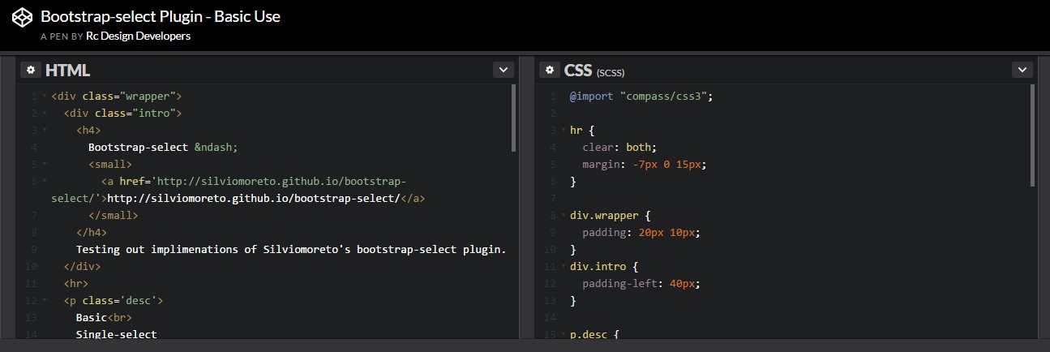Open HTML editor settings gear
1050x352 pixels.
(31, 70)
